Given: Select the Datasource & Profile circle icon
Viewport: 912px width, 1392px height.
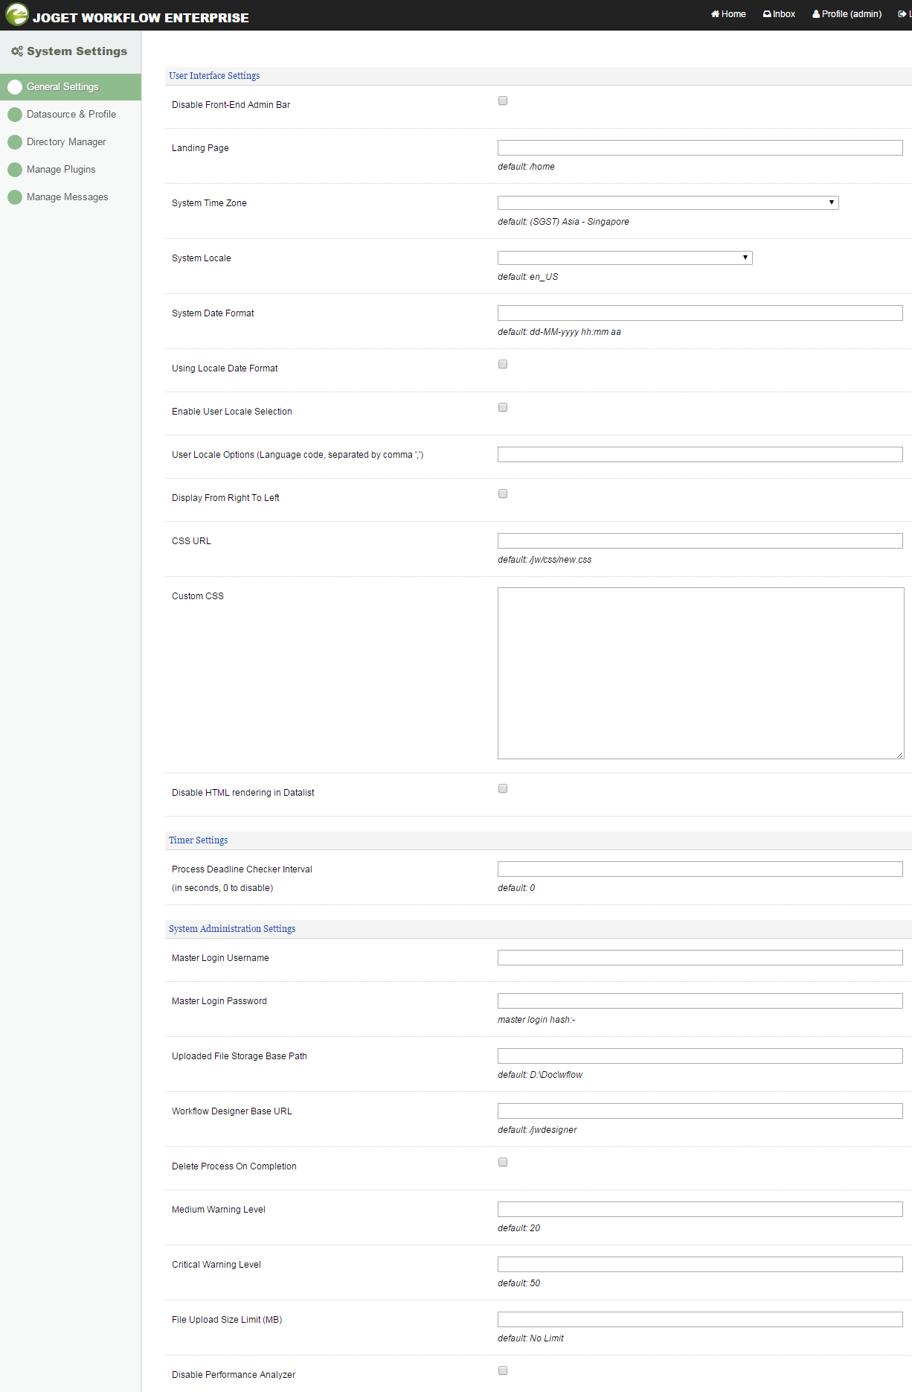Looking at the screenshot, I should point(15,115).
